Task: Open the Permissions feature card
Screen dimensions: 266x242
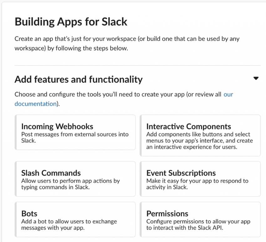Action: [200, 219]
